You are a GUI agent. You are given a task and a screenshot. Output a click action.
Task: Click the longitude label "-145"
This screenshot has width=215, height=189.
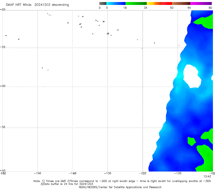37,173
